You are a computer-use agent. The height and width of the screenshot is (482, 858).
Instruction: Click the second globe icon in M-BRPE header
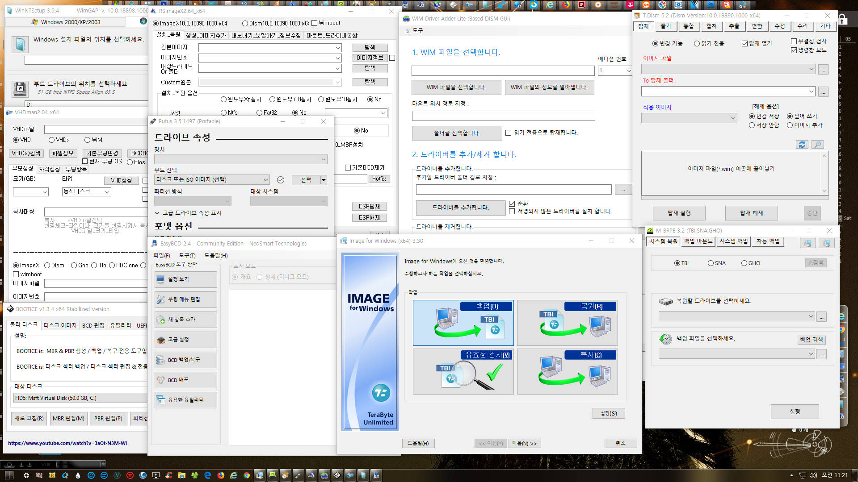coord(827,243)
